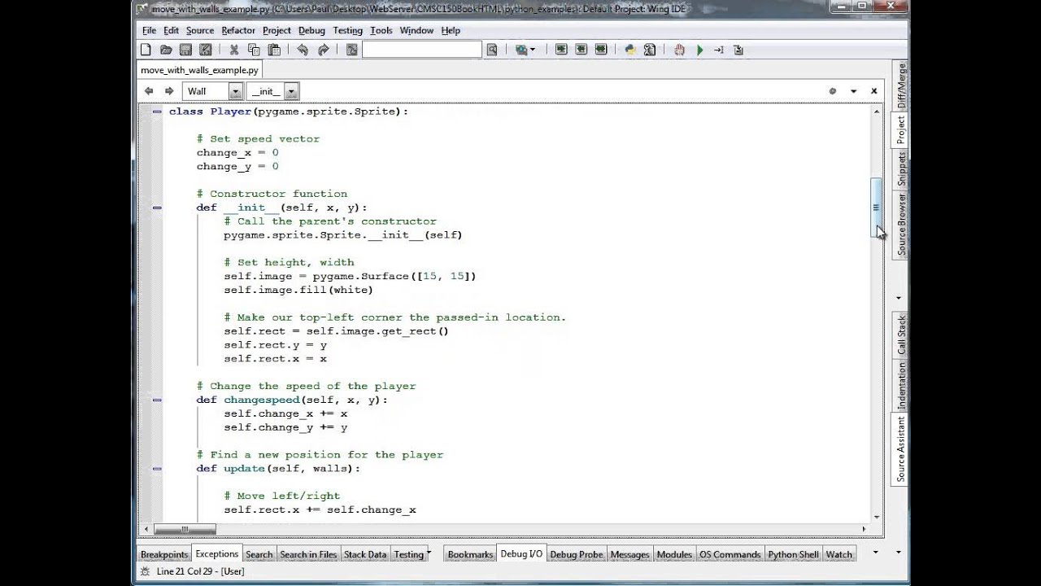Click the step-into arrow icon
The height and width of the screenshot is (586, 1041).
pos(719,50)
